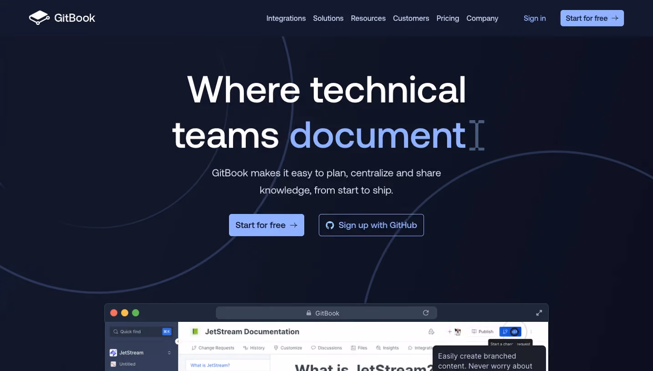Open the Solutions menu
Viewport: 653px width, 371px height.
328,18
